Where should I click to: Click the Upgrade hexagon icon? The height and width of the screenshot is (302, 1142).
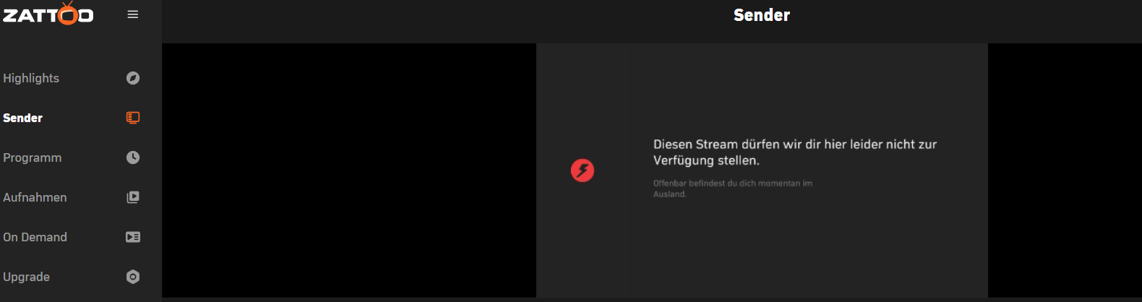click(x=133, y=277)
